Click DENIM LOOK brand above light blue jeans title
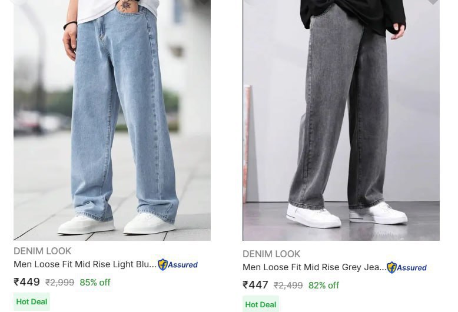Viewport: 458px width, 312px height. click(42, 251)
